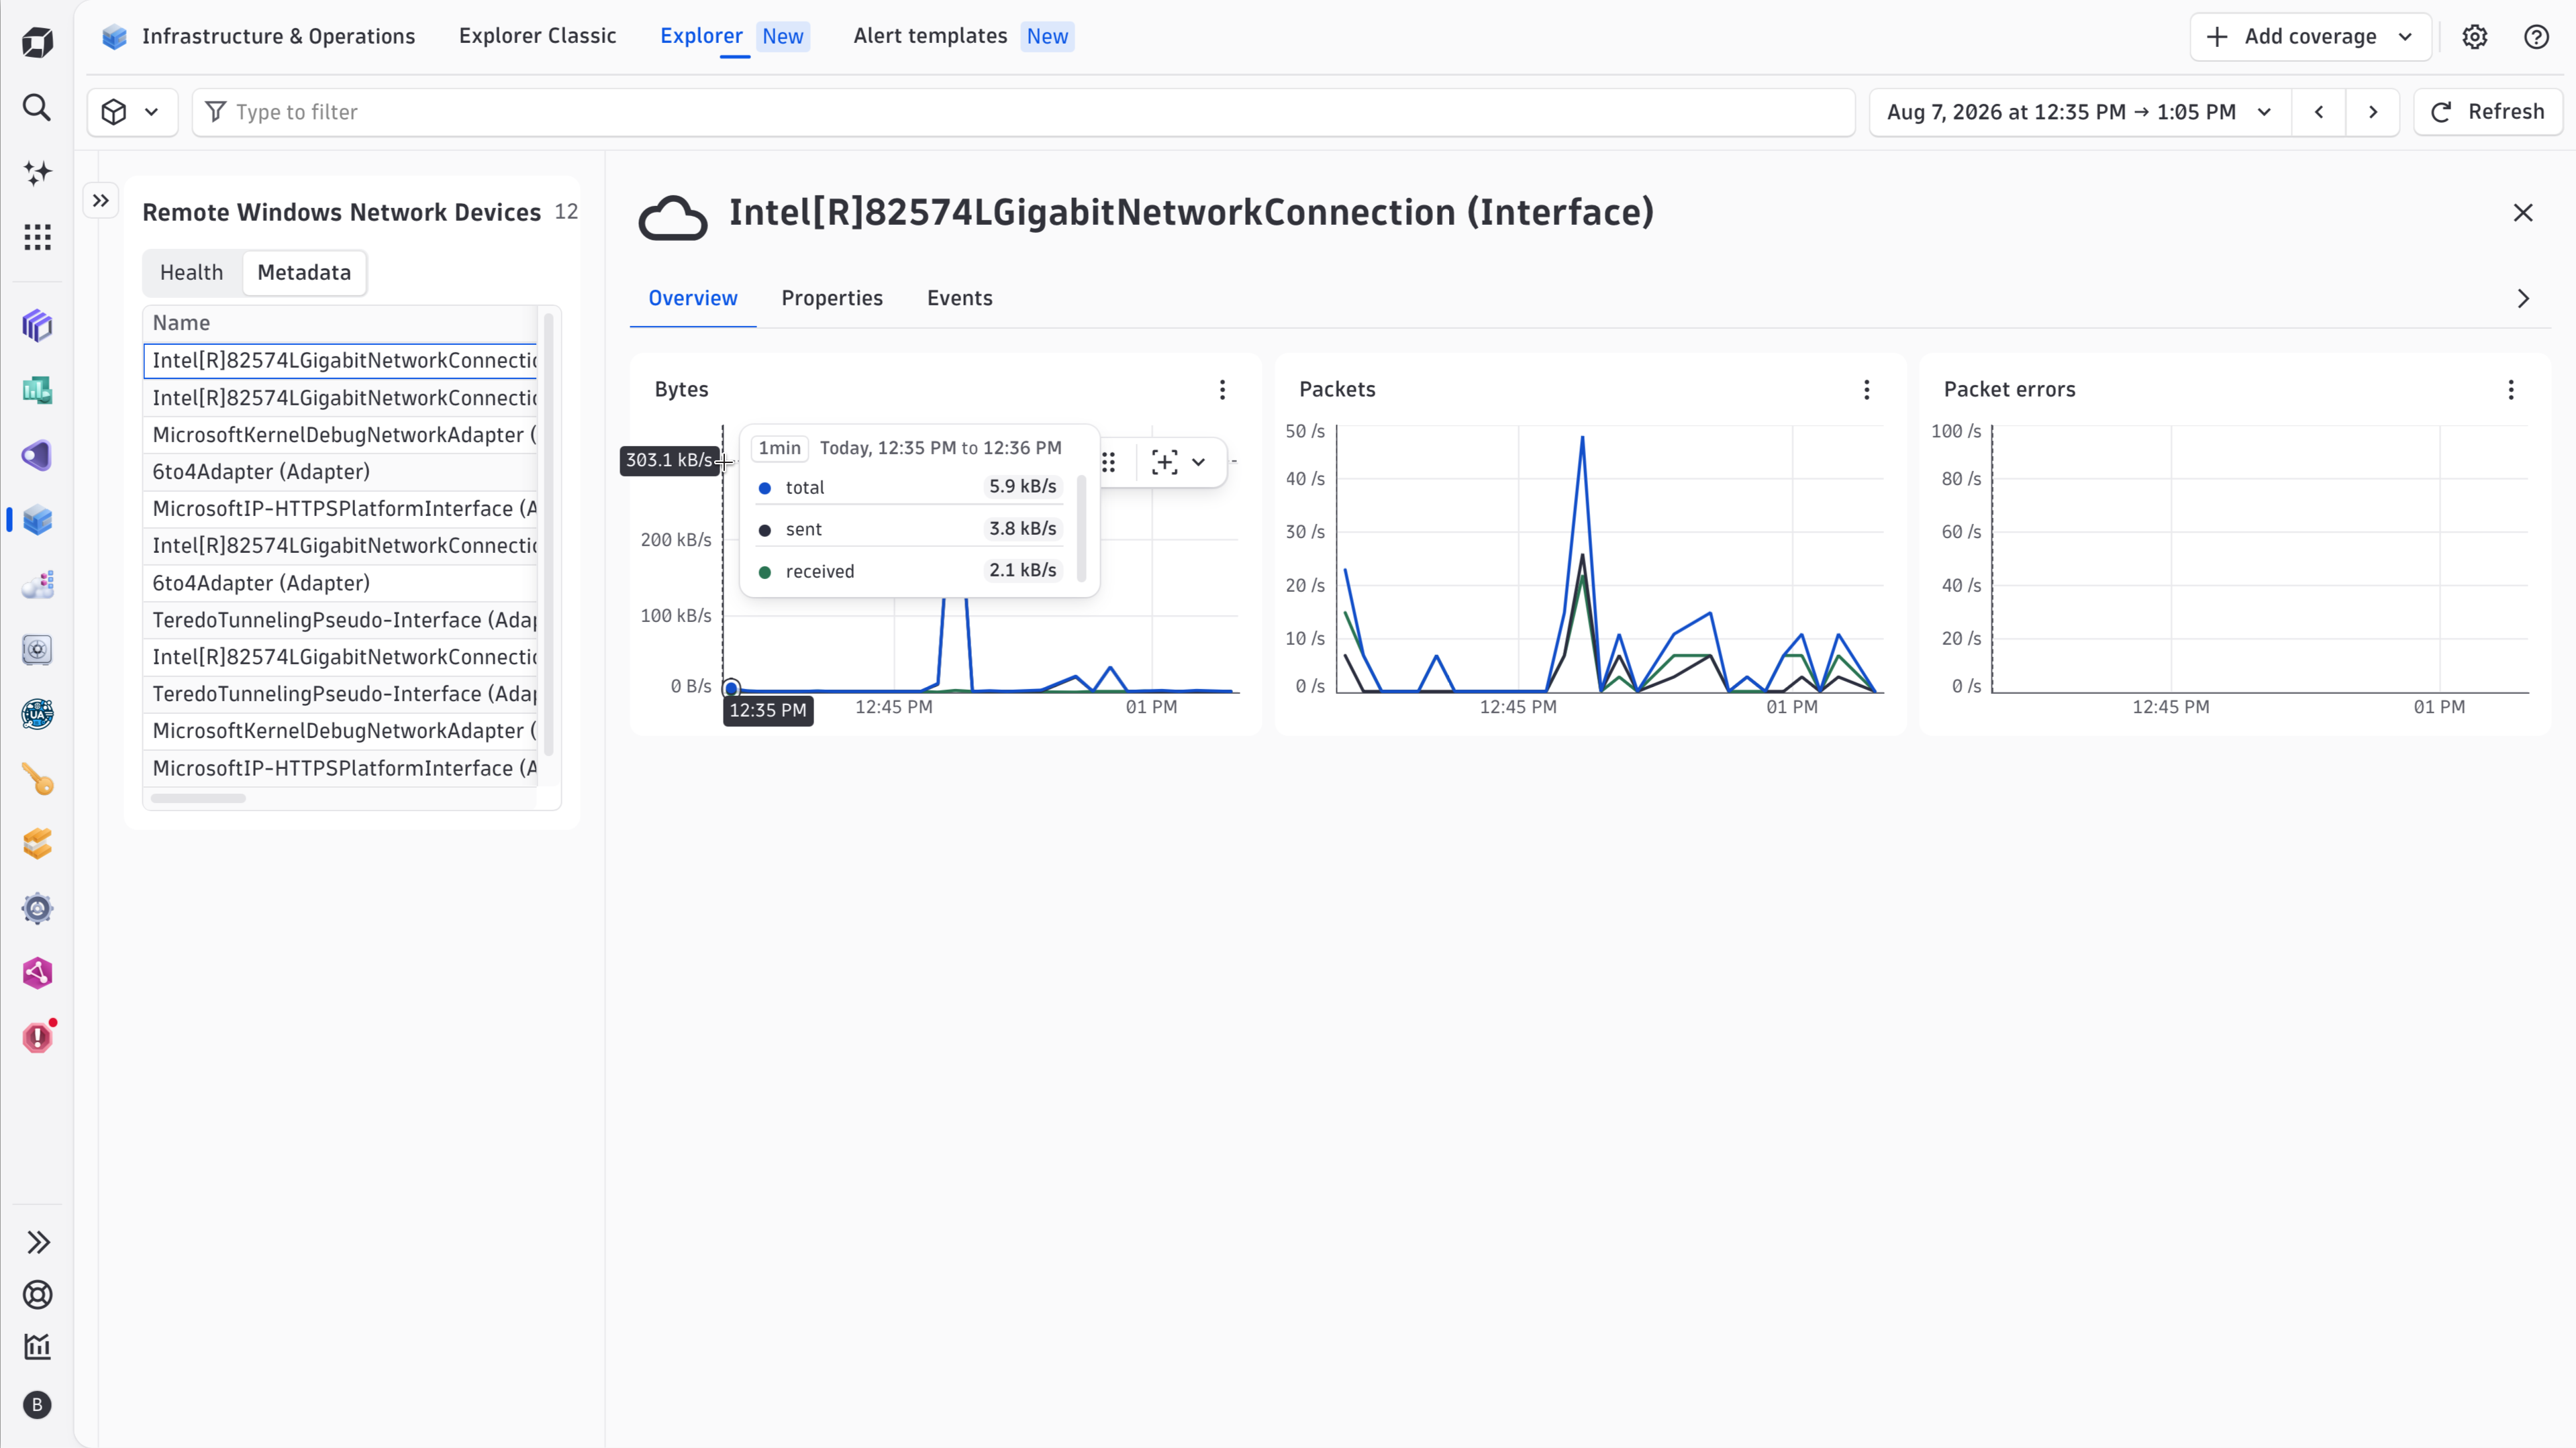
Task: Select the active Infrastructure & Operations cube icon
Action: click(37, 520)
